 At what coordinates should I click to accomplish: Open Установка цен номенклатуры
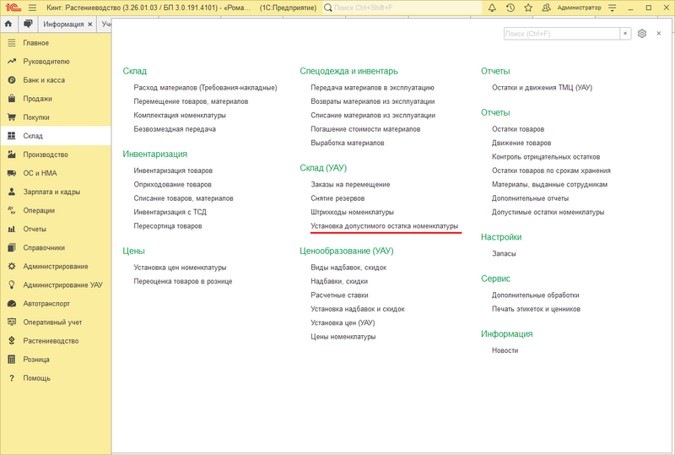pos(180,268)
